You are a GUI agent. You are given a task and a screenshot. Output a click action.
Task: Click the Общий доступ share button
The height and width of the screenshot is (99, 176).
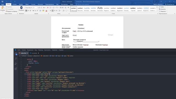170,4
